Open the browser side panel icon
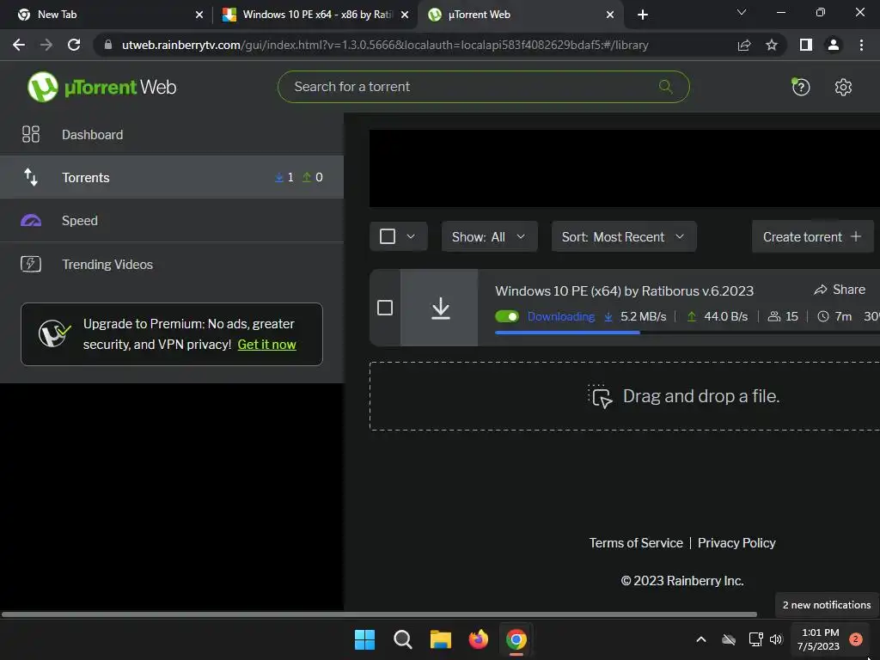Screen dimensions: 880x660 806,45
